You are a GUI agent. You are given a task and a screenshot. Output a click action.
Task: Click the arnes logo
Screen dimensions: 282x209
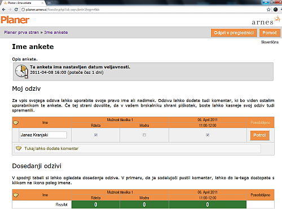266,21
